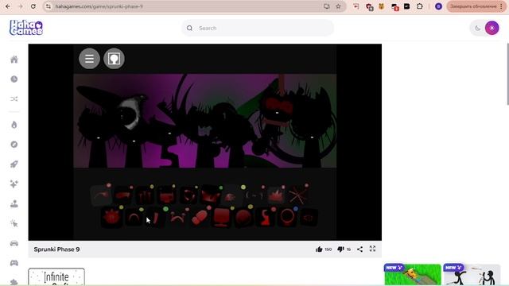Screen dimensions: 509x286
Task: Click the Sprunki Phase 9 title text
Action: 56,249
